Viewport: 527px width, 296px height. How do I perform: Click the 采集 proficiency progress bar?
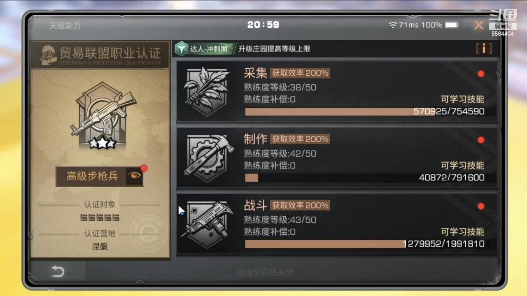(x=364, y=111)
